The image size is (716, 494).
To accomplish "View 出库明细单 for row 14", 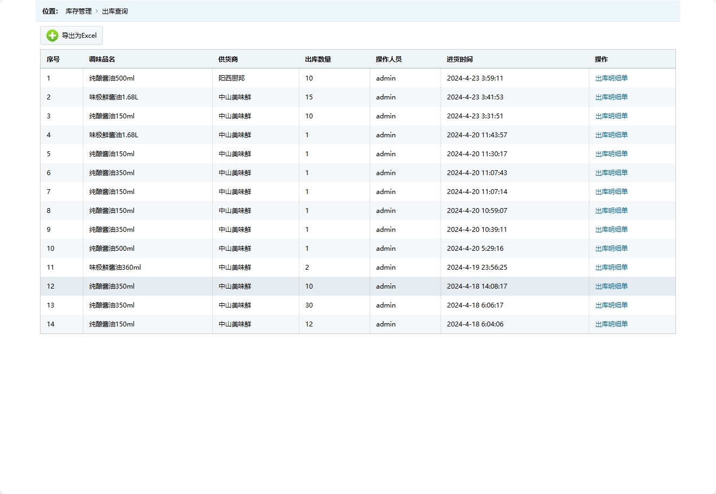I will coord(611,324).
